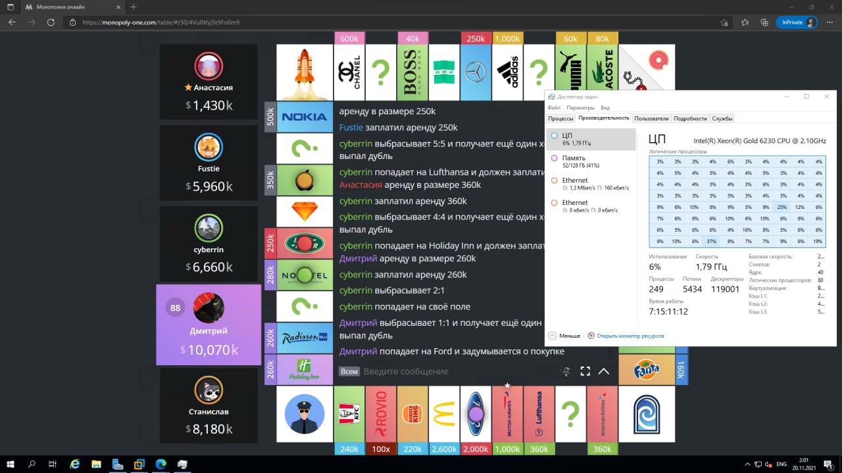Screen dimensions: 842x473
Task: Open Станислав player card
Action: pos(209,406)
